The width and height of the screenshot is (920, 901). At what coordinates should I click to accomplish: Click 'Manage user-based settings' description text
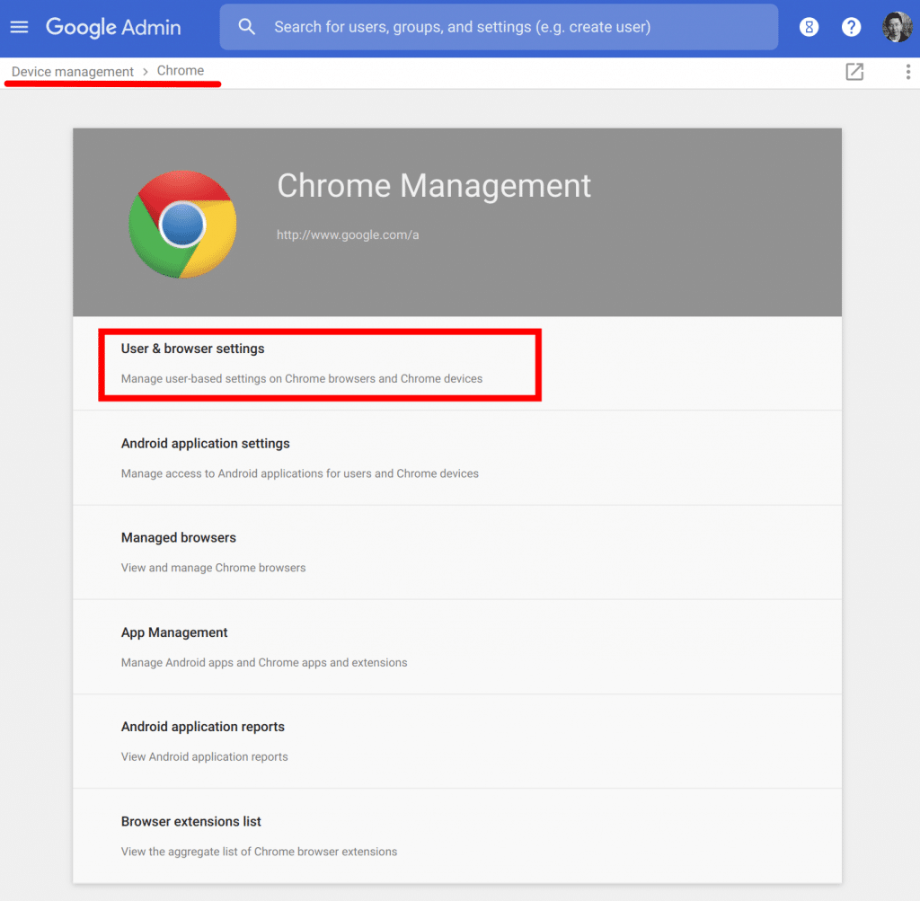302,378
